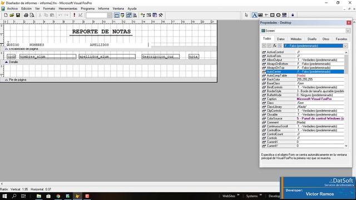Save the report with the diskette icon
The width and height of the screenshot is (356, 200).
[18, 15]
